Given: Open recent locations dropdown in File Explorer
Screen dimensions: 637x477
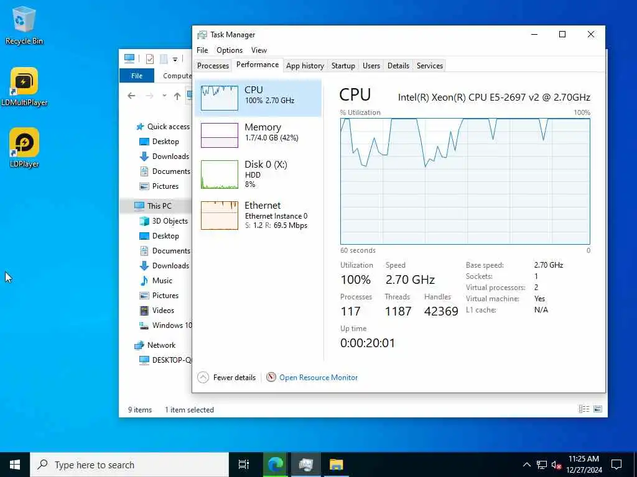Looking at the screenshot, I should click(x=164, y=96).
